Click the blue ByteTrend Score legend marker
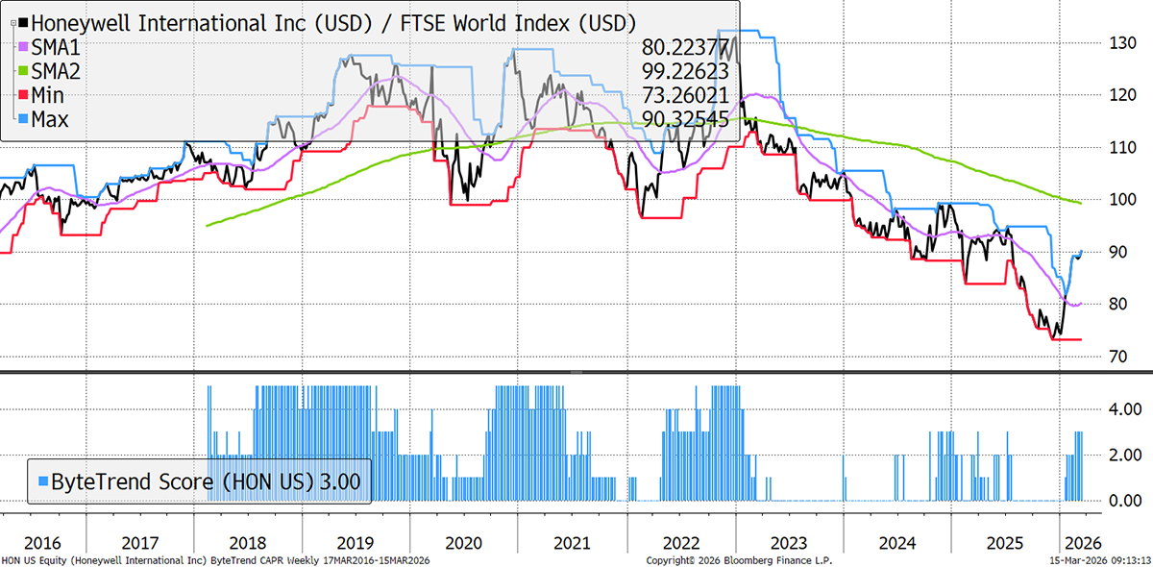 click(41, 481)
